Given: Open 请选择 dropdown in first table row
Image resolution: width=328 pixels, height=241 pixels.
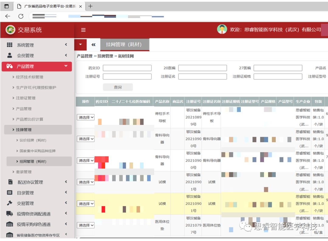Looking at the screenshot, I should coord(86,117).
